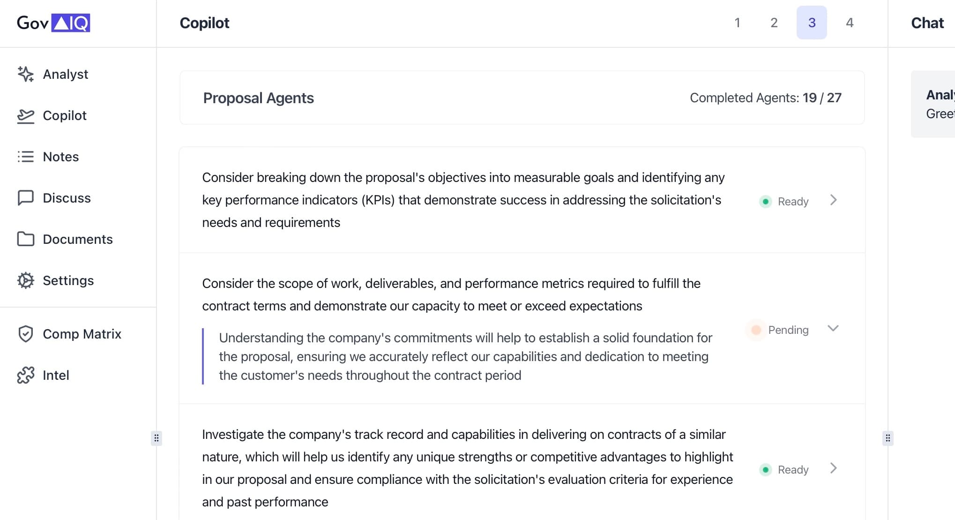Navigate to Copilot section
This screenshot has width=955, height=520.
coord(65,115)
